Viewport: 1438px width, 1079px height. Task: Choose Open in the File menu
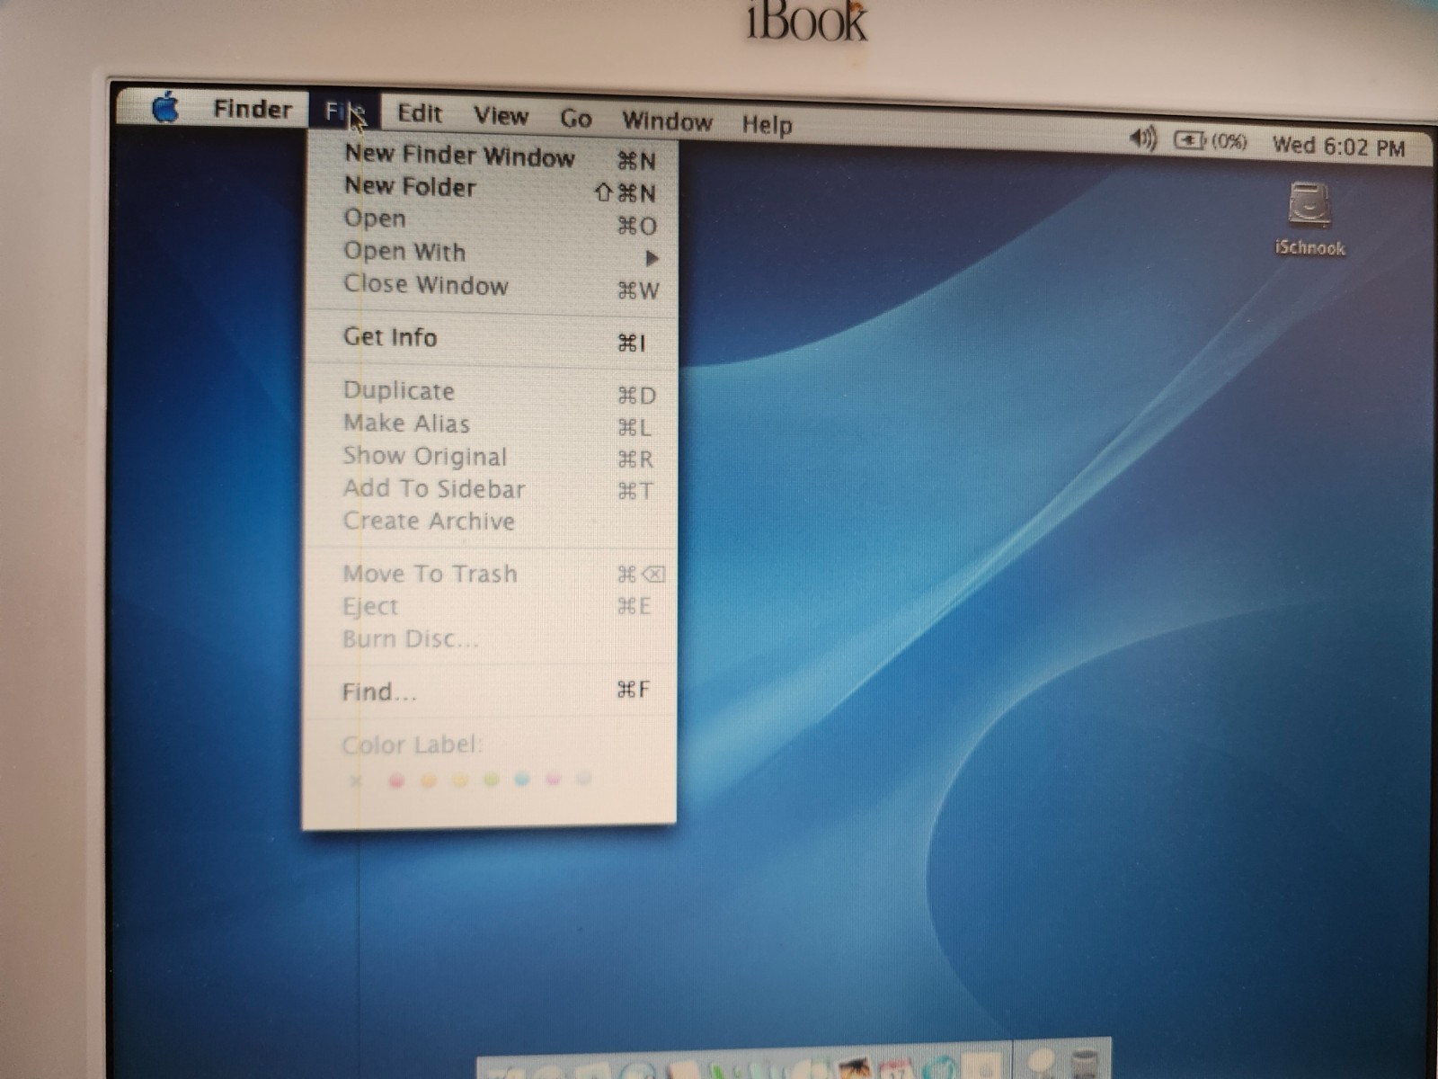coord(491,221)
